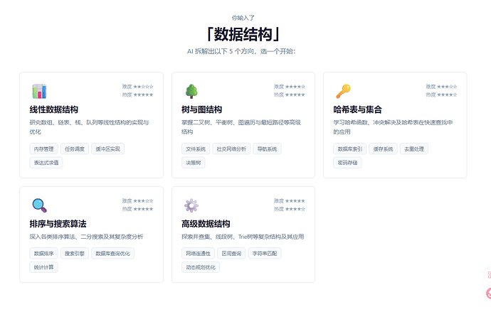The width and height of the screenshot is (491, 317).
Task: Click the key icon on 哈希表与集合 card
Action: tap(343, 91)
